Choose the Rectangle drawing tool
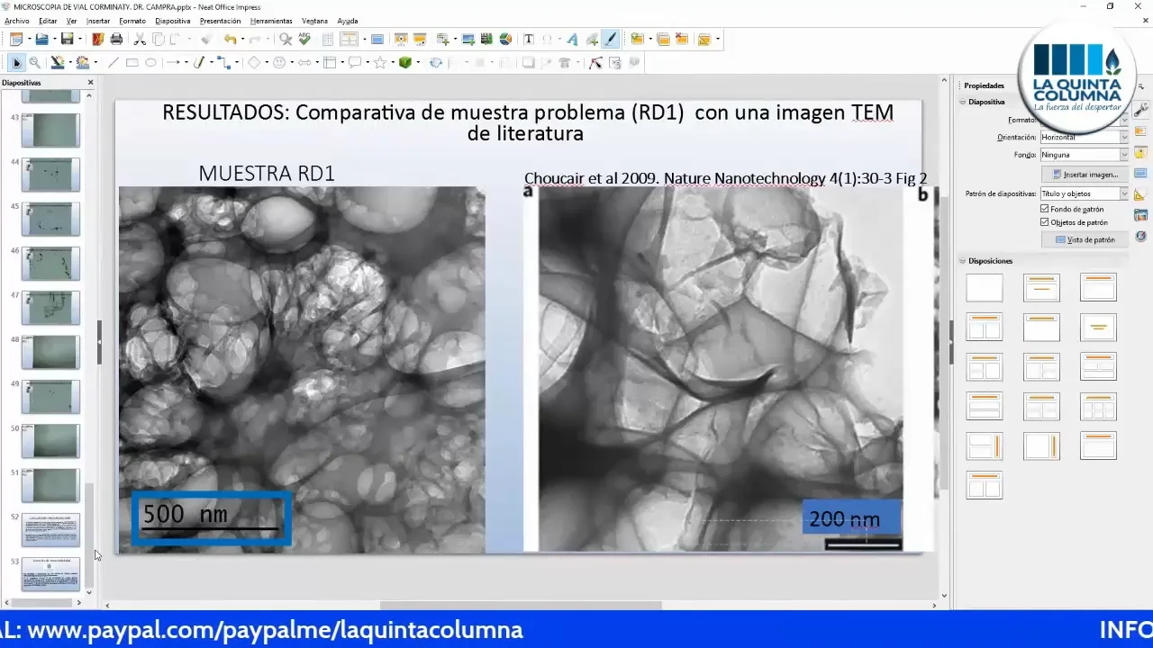 132,63
